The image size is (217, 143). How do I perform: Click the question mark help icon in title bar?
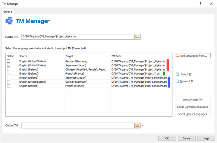(x=200, y=3)
